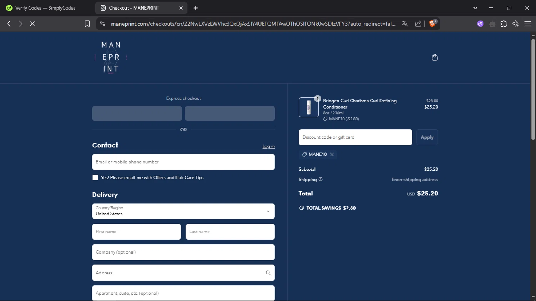Click the MANEPRINT logo
The image size is (536, 301).
(x=111, y=57)
